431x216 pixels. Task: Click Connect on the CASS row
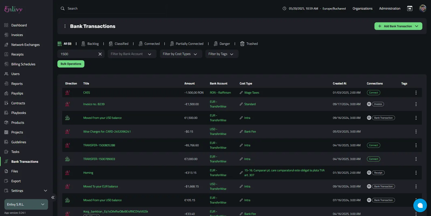coord(373,93)
